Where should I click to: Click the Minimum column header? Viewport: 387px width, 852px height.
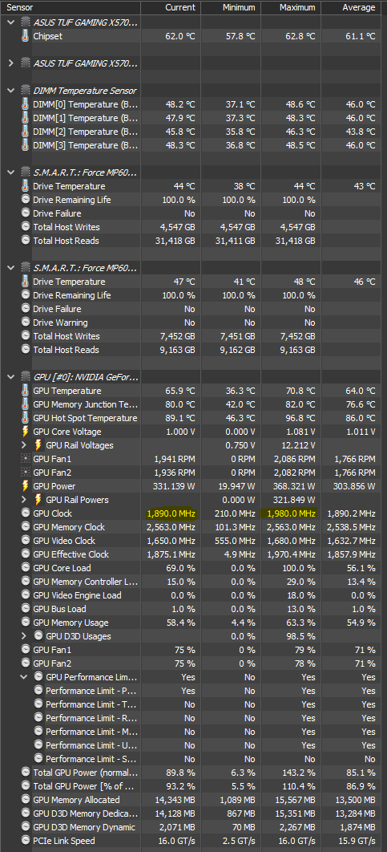pos(232,7)
